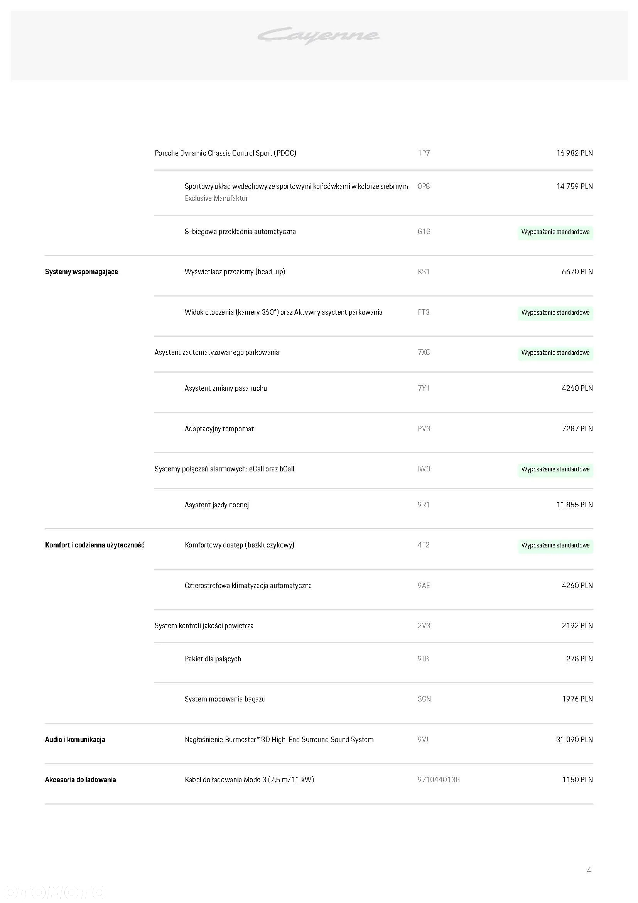The image size is (638, 903).
Task: Click the 7Y1 option code
Action: pyautogui.click(x=424, y=389)
